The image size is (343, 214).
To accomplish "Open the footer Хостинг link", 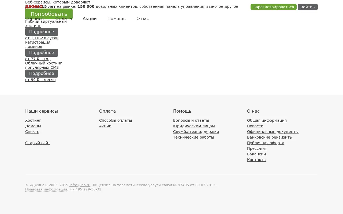I will point(33,120).
